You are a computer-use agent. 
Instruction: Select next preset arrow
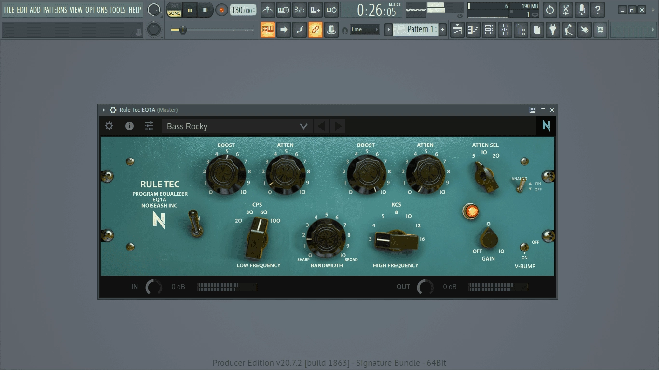[338, 126]
